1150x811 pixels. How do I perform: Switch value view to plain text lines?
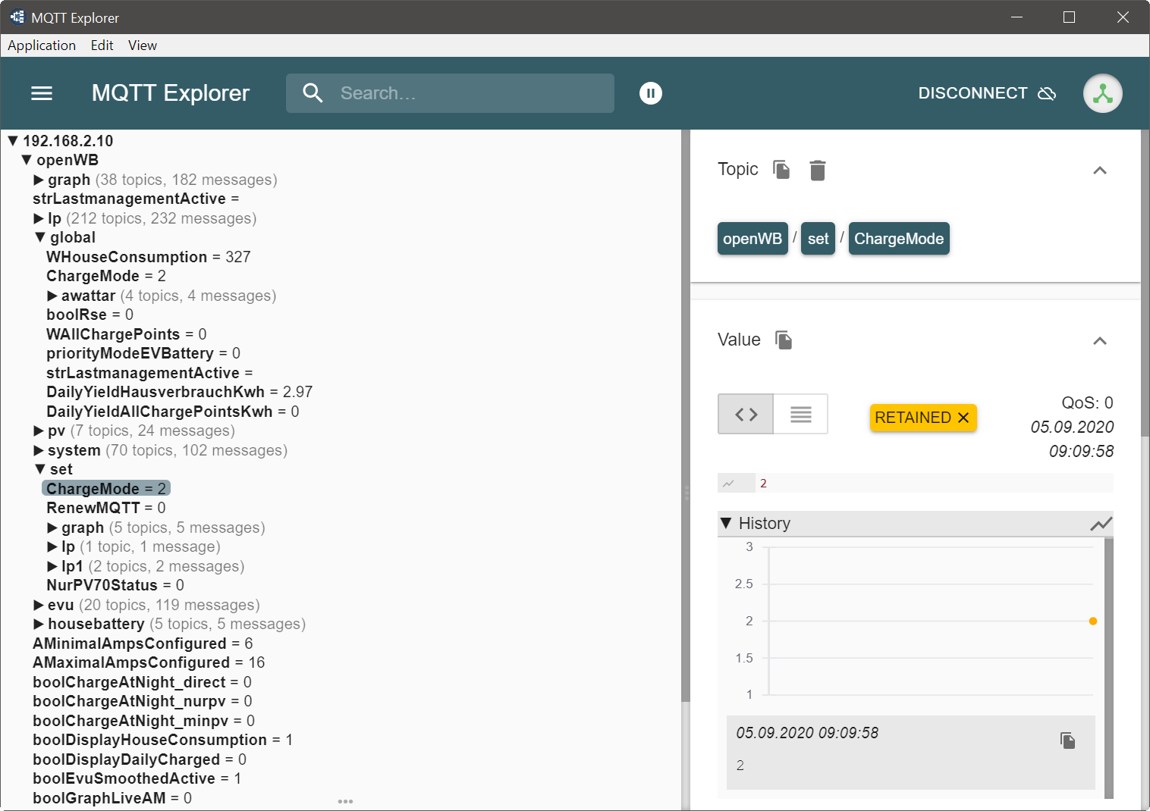[800, 414]
